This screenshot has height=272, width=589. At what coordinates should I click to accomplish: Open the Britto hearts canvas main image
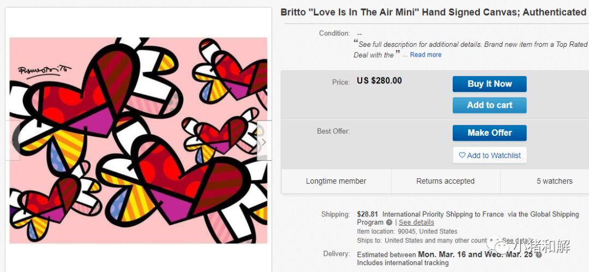coord(139,140)
